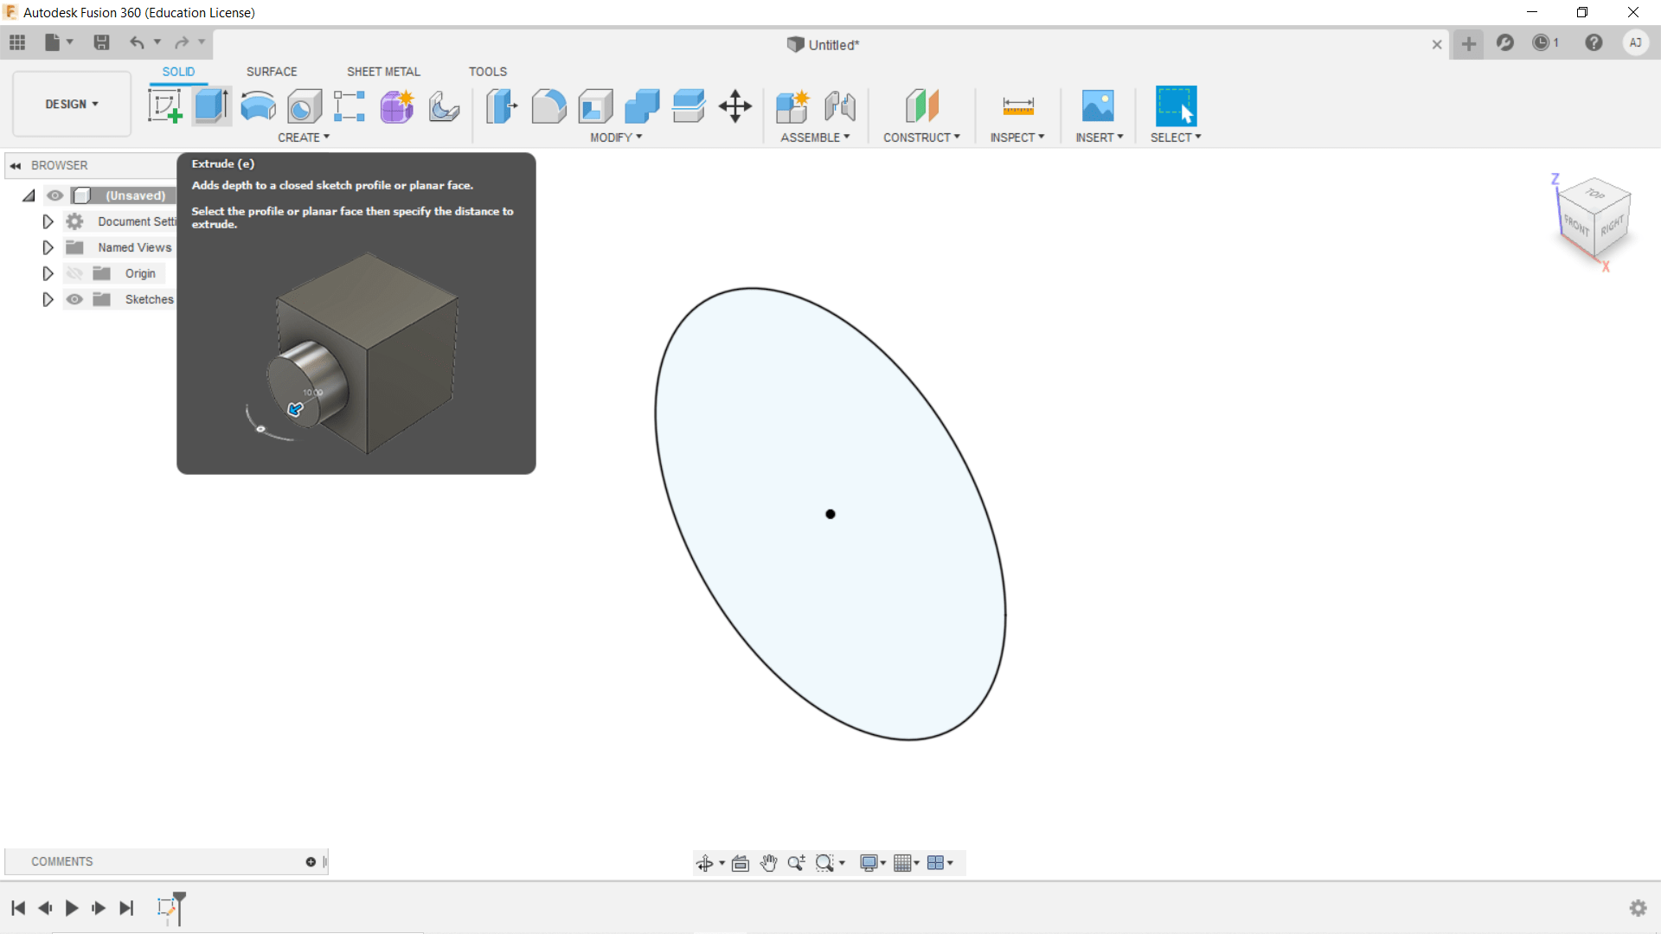This screenshot has width=1661, height=934.
Task: Open the MODIFY dropdown menu
Action: tap(616, 138)
